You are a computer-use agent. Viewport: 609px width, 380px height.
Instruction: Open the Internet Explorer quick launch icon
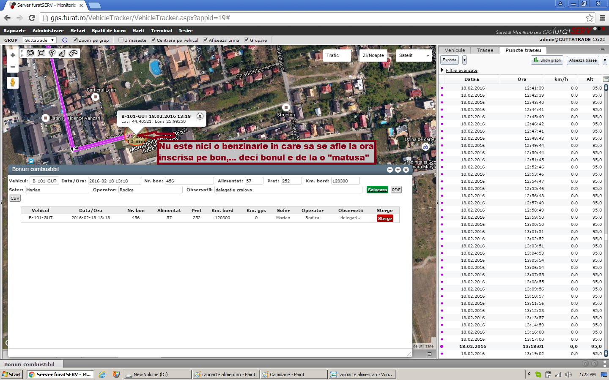[102, 375]
